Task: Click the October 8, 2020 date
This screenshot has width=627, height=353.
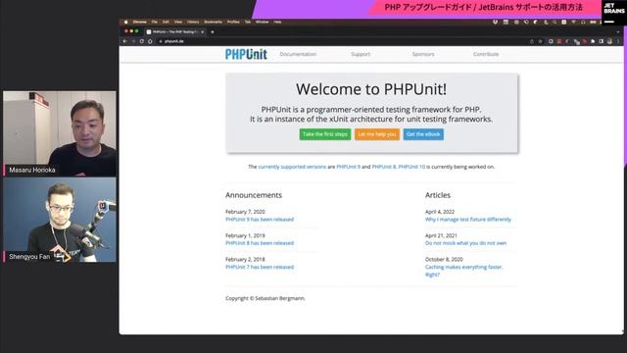Action: pyautogui.click(x=444, y=259)
